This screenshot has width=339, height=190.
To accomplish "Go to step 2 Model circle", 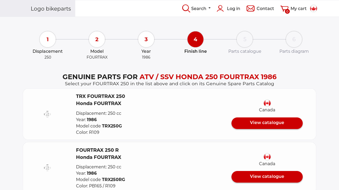I will point(97,39).
